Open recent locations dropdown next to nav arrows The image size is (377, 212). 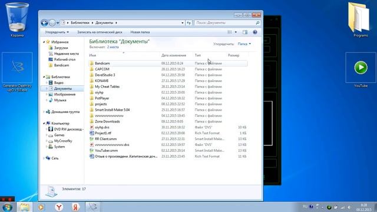(x=58, y=23)
